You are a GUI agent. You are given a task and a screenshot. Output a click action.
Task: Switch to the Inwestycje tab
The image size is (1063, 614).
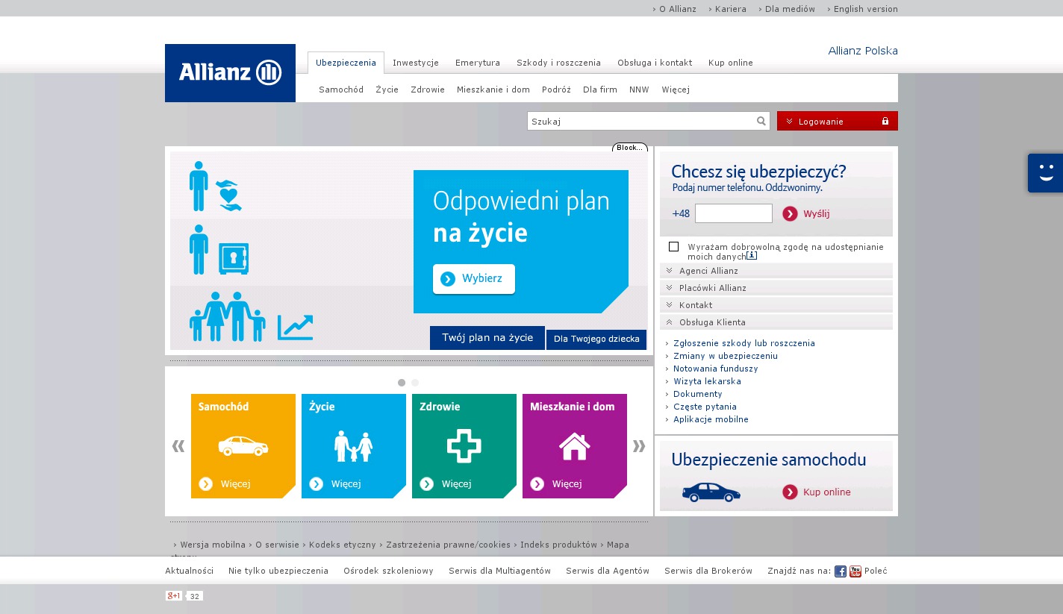416,63
